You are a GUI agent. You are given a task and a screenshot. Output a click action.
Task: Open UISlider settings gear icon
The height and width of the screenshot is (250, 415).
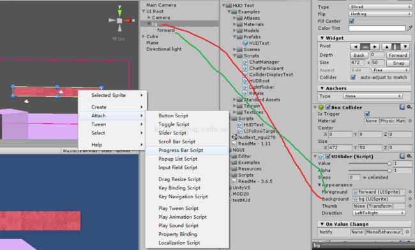pos(409,156)
